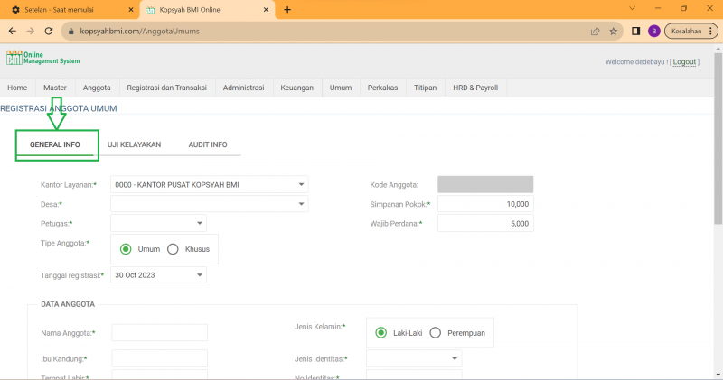
Task: Go back to the previous page
Action: pos(13,32)
